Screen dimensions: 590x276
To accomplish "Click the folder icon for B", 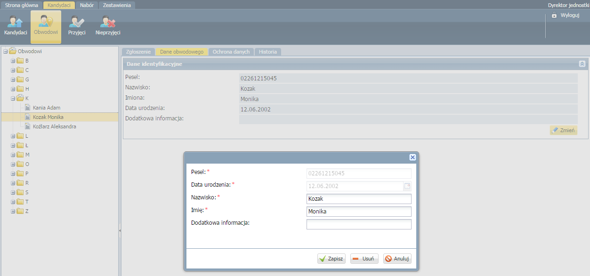I will click(x=20, y=61).
